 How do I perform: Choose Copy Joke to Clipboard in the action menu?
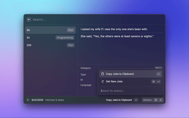(120, 74)
